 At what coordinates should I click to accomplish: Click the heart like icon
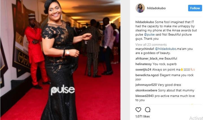pos(138,110)
